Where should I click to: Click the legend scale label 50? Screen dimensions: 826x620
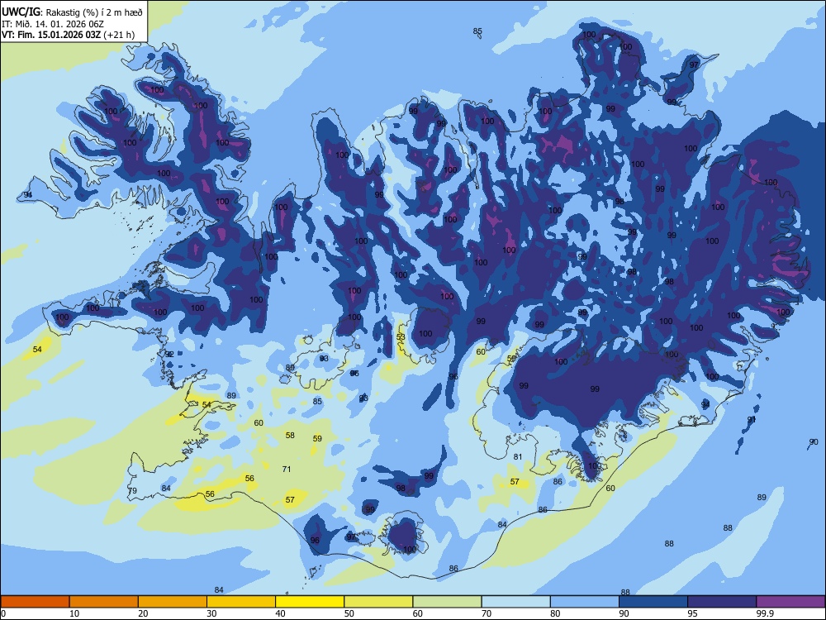point(349,613)
